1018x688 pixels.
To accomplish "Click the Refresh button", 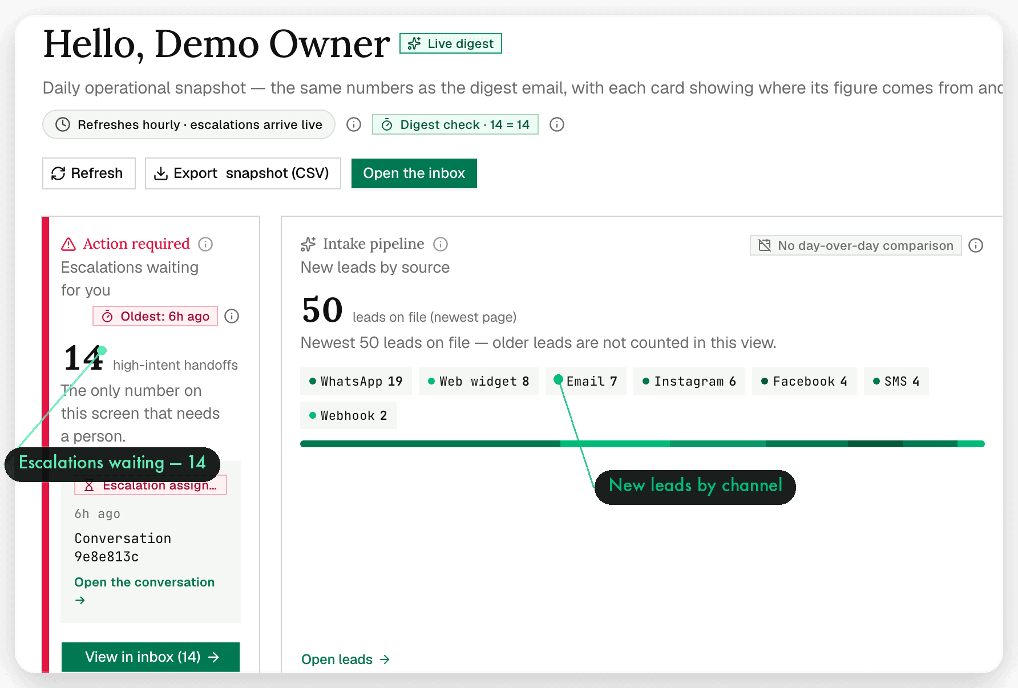I will [x=89, y=173].
